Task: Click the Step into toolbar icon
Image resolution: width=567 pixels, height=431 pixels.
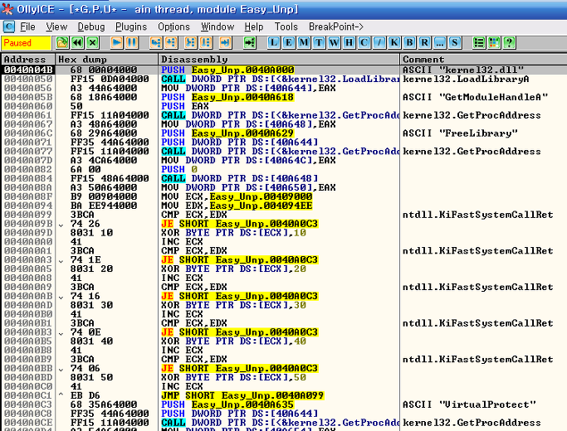Action: (x=156, y=43)
